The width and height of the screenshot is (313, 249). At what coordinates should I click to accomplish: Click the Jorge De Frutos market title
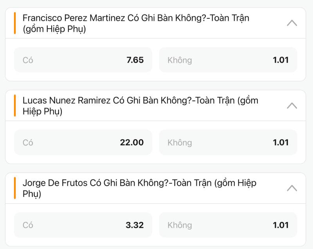tap(139, 188)
